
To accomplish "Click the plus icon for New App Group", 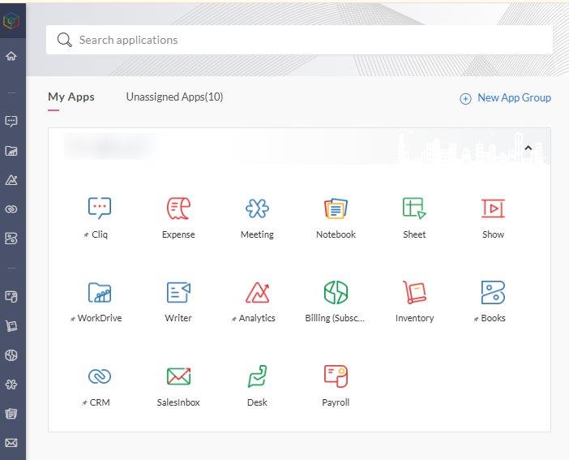I will tap(465, 99).
